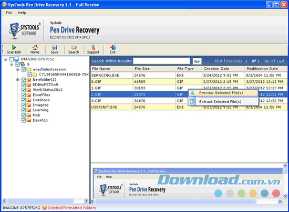This screenshot has height=212, width=289.
Task: Click the preview pane horizontal scrollbar thumb
Action: (176, 202)
